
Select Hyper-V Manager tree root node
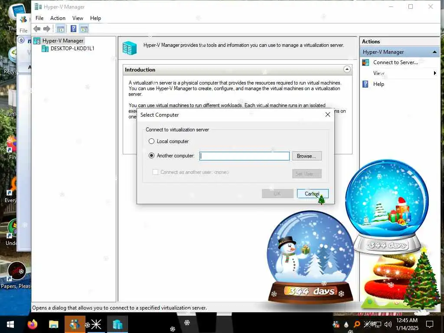point(62,40)
